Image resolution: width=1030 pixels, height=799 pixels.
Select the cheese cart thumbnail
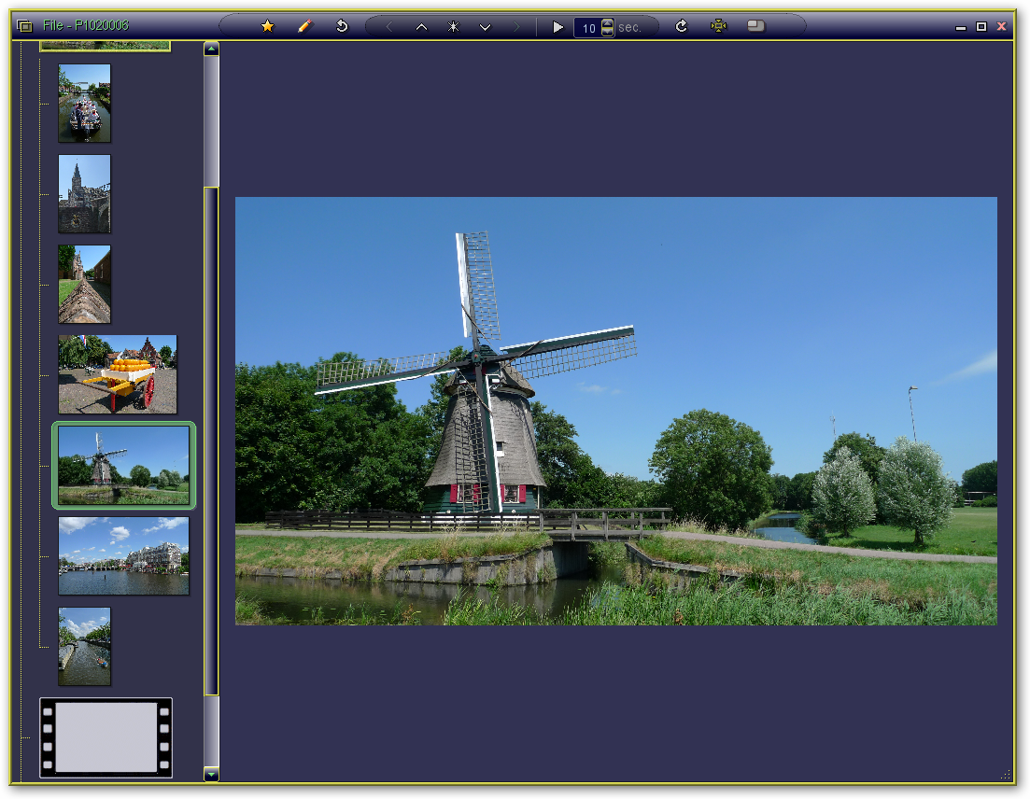(118, 375)
